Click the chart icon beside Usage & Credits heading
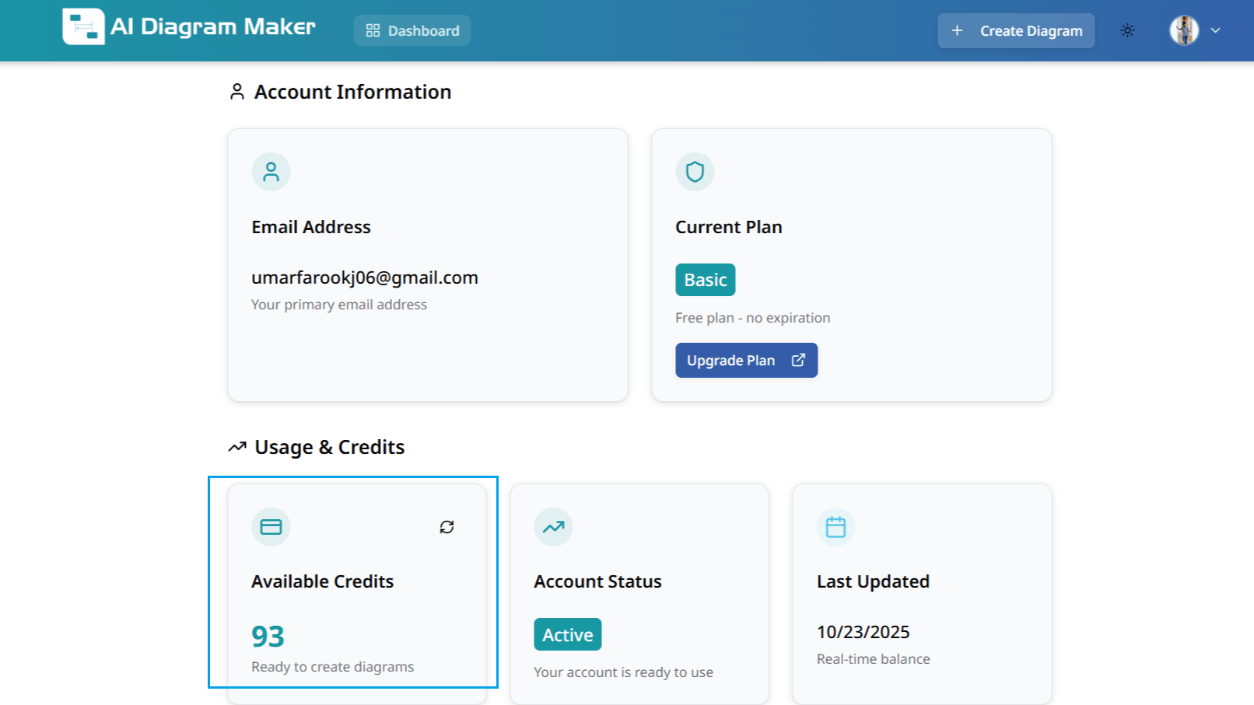Viewport: 1254px width, 705px height. 236,447
